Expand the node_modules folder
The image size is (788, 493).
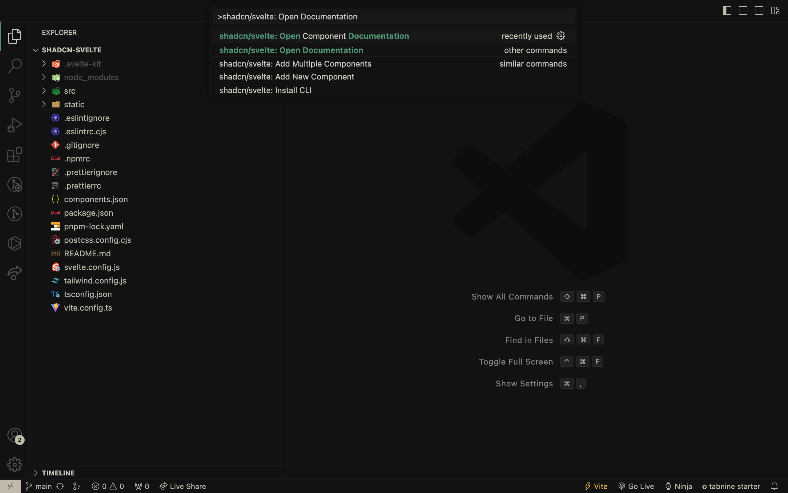coord(91,77)
